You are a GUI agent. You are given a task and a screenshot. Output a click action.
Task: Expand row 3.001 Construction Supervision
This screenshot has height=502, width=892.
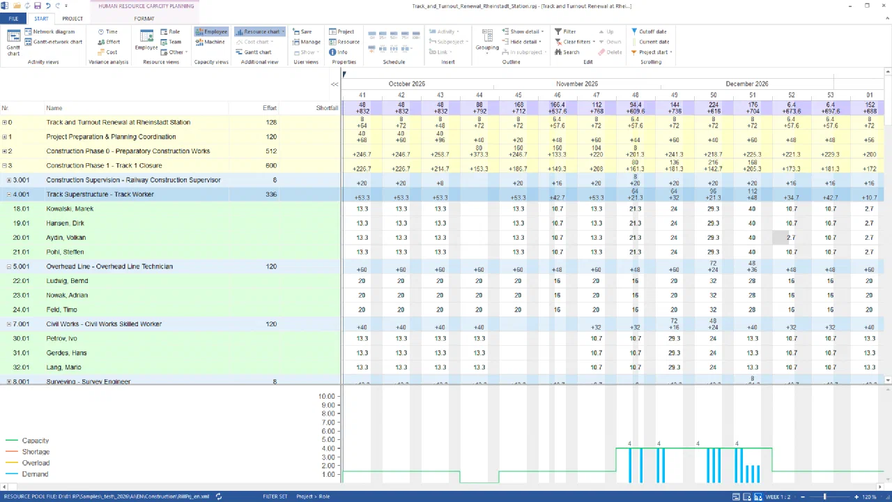pos(9,180)
